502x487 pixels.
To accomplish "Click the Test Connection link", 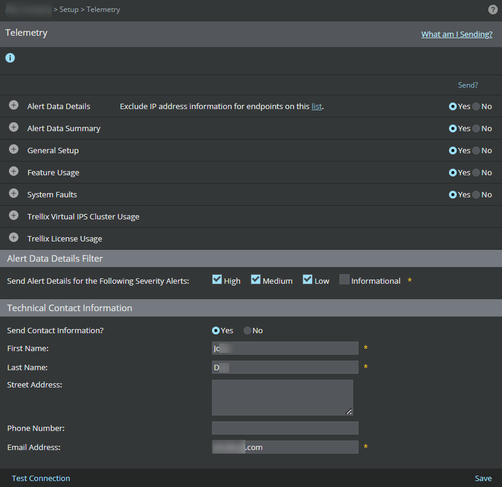I will [41, 478].
